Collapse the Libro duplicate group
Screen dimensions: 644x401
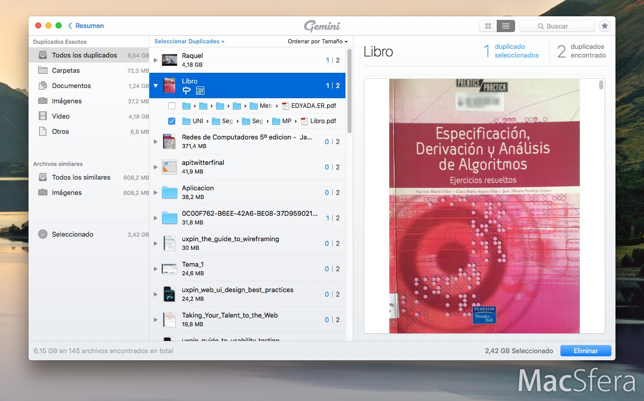coord(156,86)
